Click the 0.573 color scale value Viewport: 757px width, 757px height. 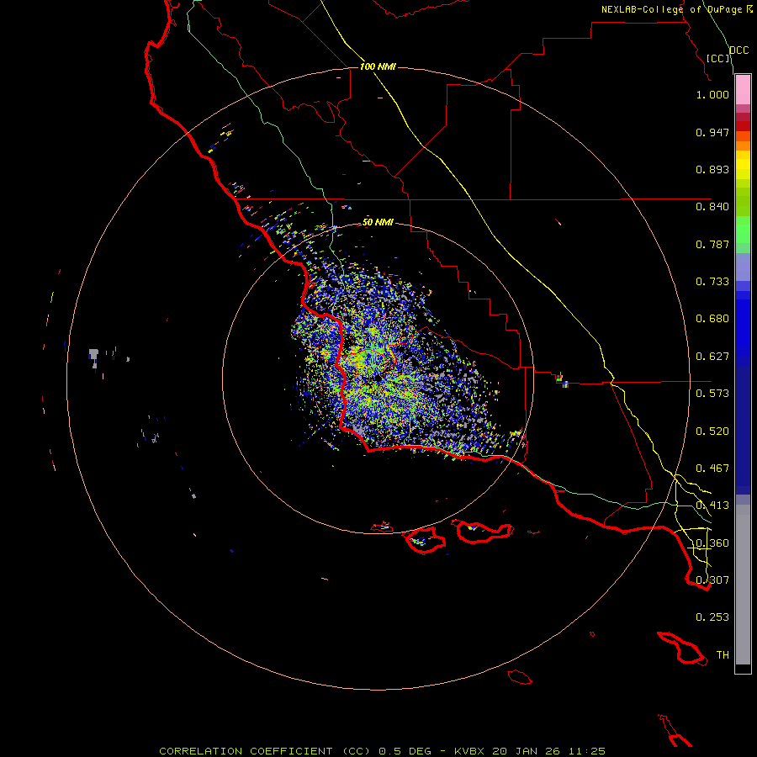(712, 394)
